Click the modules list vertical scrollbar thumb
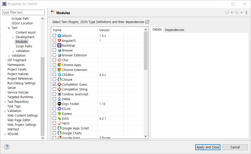 coord(146,51)
